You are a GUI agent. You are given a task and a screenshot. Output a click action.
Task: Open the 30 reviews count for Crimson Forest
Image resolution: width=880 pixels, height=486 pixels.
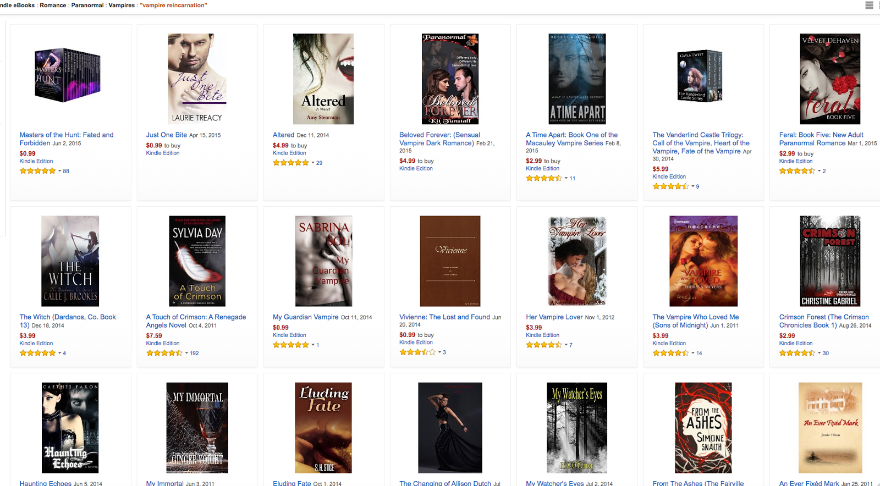pos(826,353)
